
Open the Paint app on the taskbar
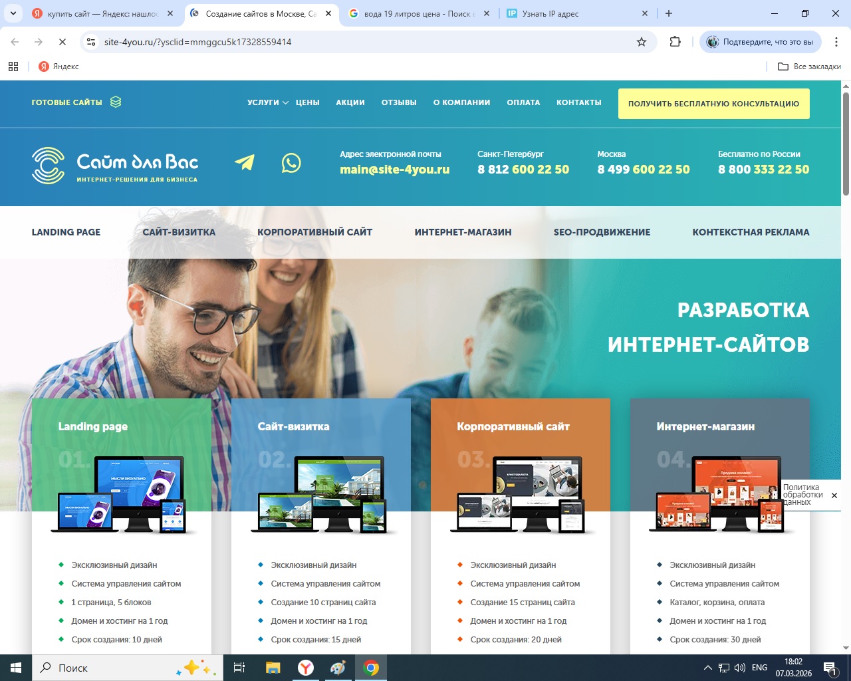338,668
